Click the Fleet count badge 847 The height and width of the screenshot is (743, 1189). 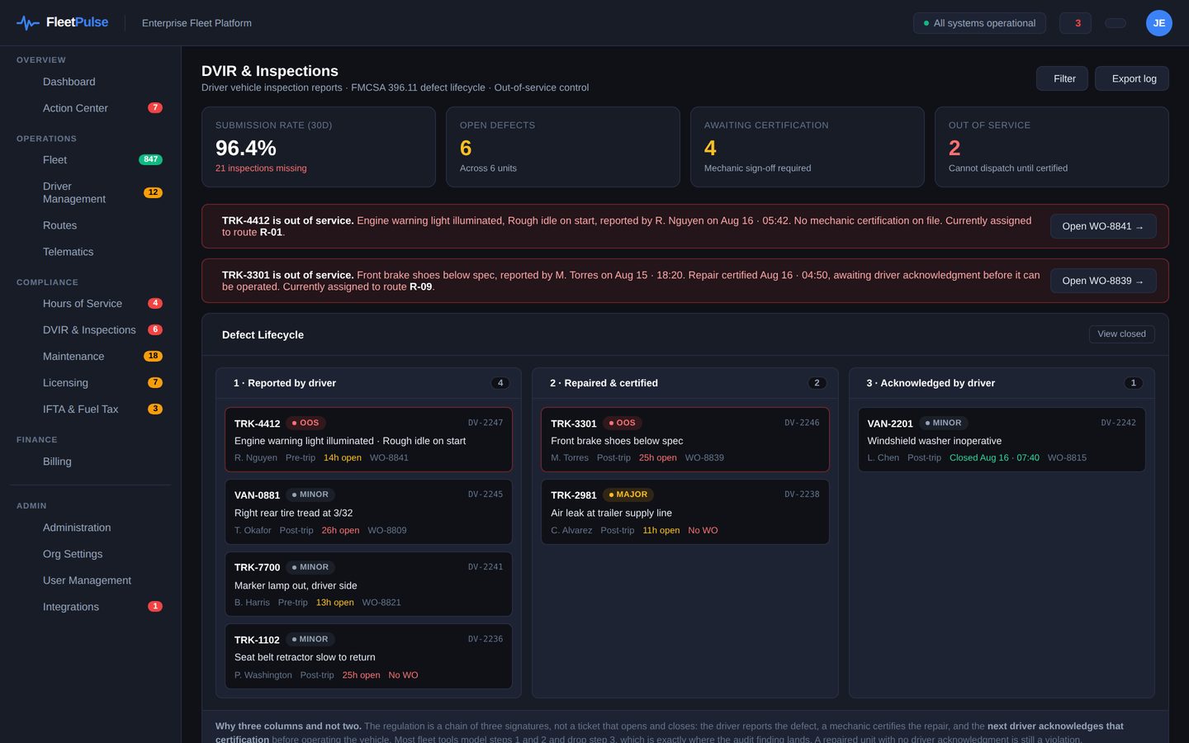coord(150,159)
